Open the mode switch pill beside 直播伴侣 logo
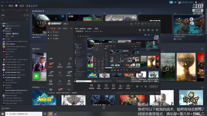 (x=66, y=23)
